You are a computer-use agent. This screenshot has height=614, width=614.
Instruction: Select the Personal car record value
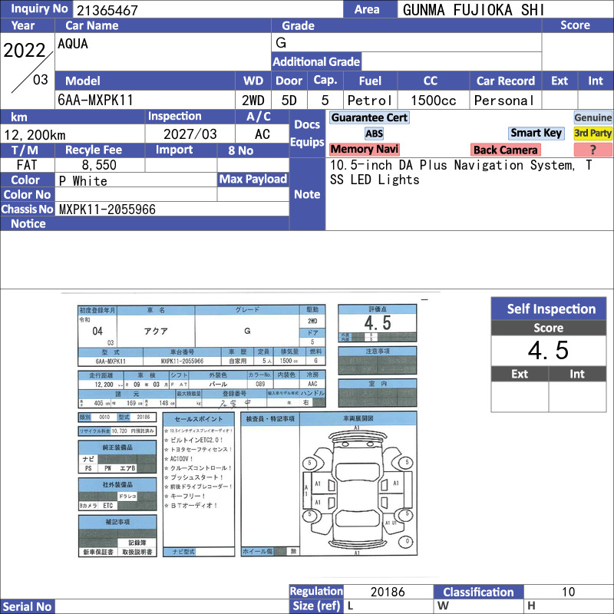coord(504,101)
